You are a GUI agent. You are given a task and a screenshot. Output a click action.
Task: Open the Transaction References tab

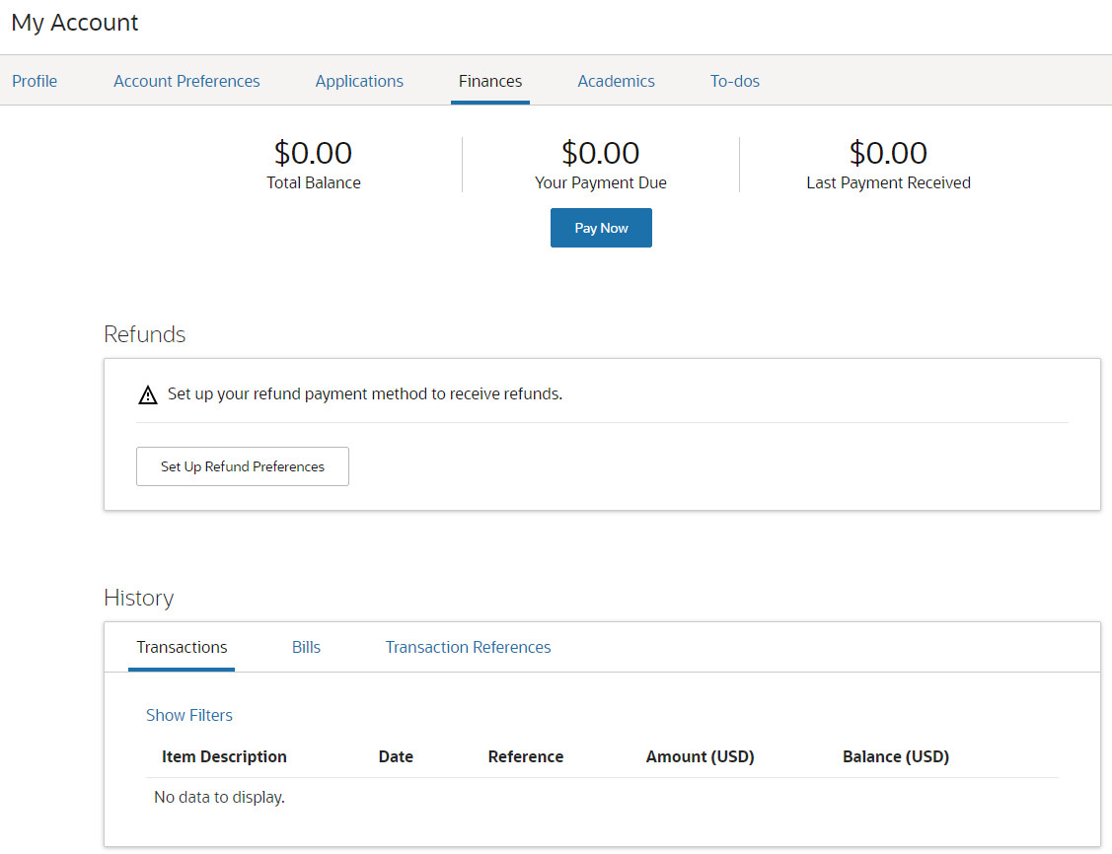coord(468,647)
